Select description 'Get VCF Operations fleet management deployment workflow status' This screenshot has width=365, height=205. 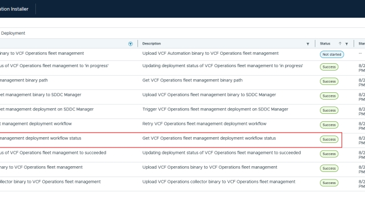209,138
